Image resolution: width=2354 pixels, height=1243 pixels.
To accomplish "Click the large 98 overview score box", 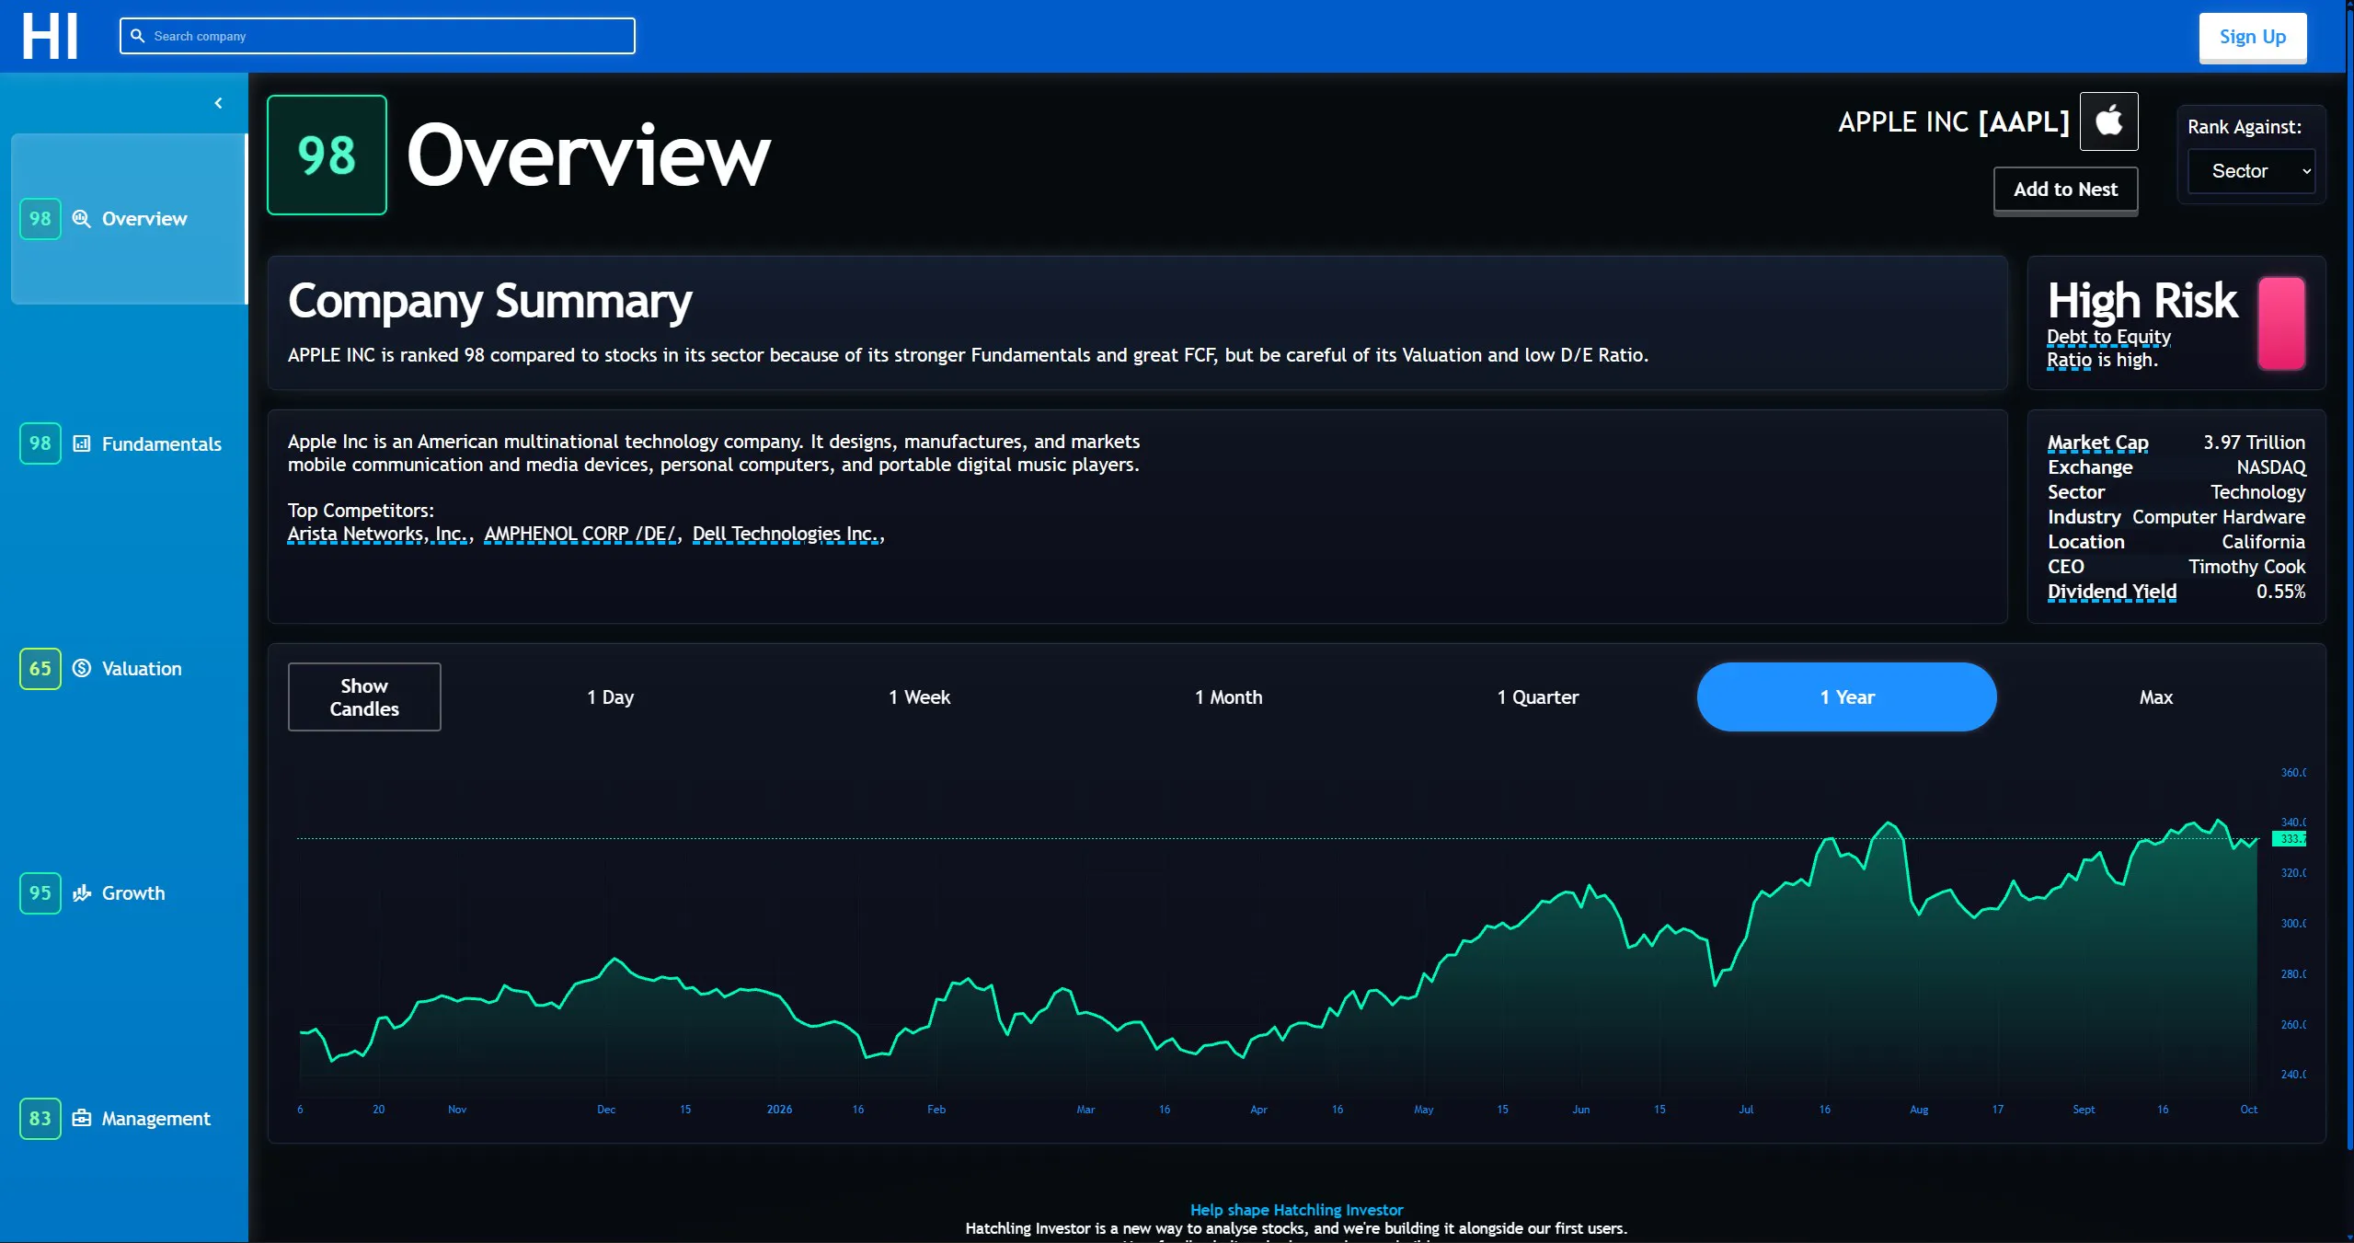I will pos(327,155).
